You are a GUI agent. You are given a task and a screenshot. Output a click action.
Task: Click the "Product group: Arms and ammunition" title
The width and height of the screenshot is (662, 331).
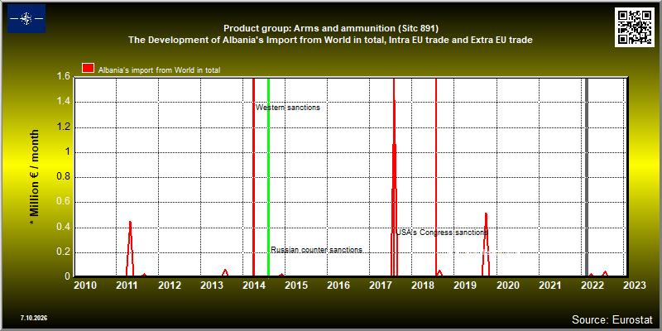(331, 28)
